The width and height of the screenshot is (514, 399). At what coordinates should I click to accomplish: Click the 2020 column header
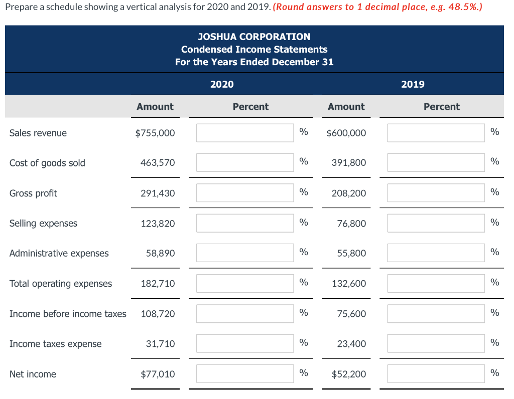coord(222,84)
